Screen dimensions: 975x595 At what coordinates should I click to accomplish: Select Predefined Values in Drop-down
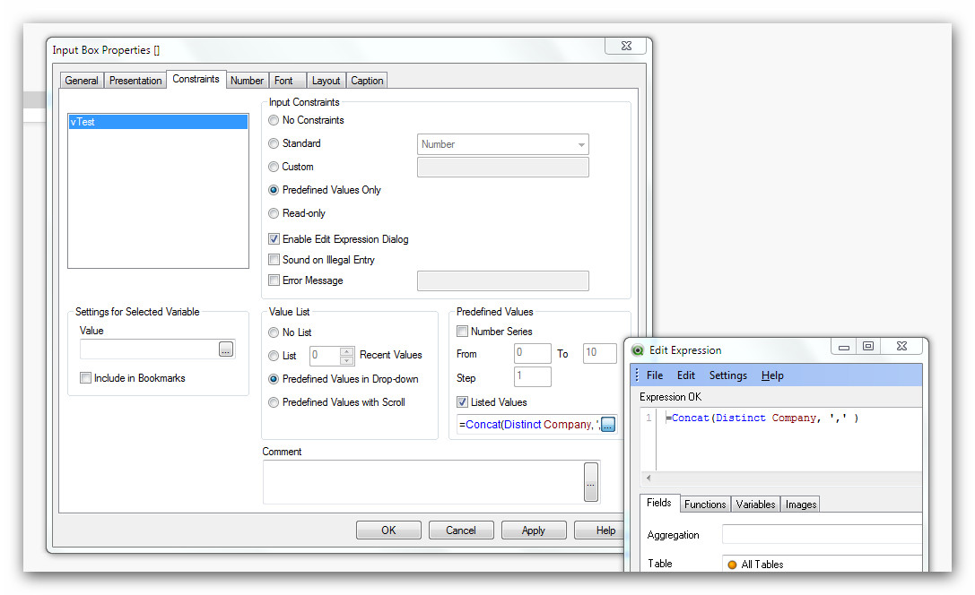coord(274,379)
